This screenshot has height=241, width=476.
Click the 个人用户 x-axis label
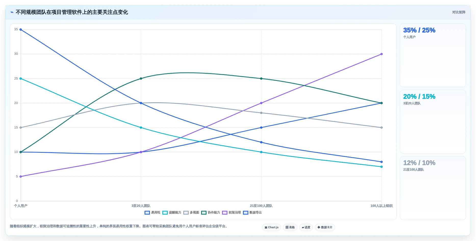point(21,206)
